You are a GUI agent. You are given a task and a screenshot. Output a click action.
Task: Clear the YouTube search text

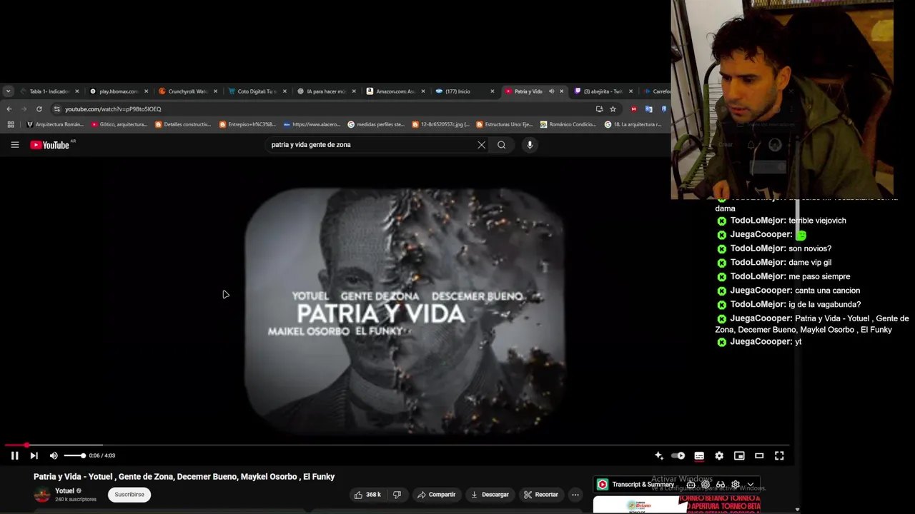coord(481,145)
